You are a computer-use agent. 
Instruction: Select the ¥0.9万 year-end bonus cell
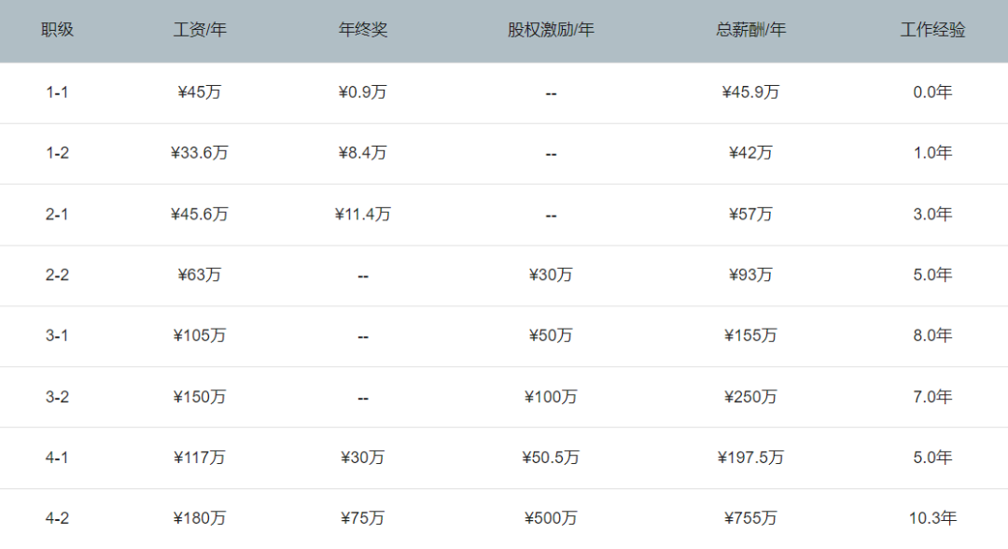tap(362, 91)
